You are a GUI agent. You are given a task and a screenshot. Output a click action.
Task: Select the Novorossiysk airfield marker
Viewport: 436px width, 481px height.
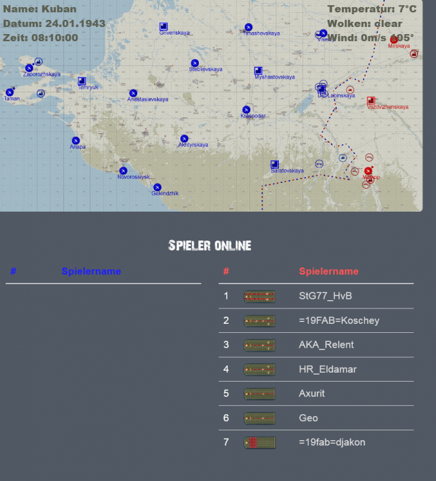tap(123, 171)
